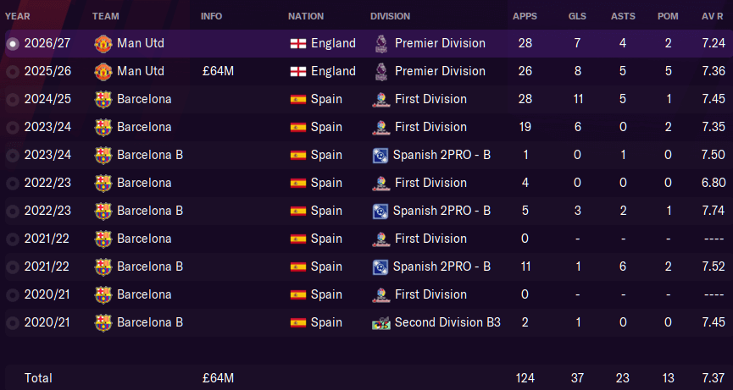
Task: Click England flag in 2026/27 row
Action: [x=298, y=44]
